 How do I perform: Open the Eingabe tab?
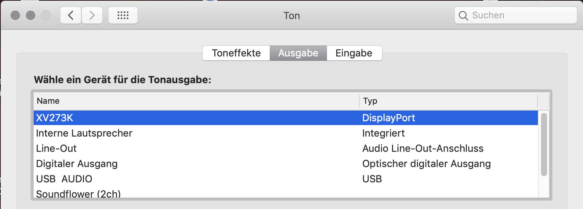[354, 53]
